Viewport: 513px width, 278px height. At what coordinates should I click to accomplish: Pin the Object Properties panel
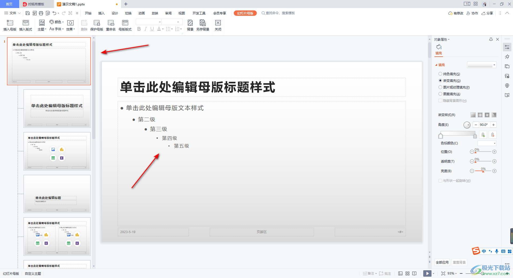[x=491, y=39]
